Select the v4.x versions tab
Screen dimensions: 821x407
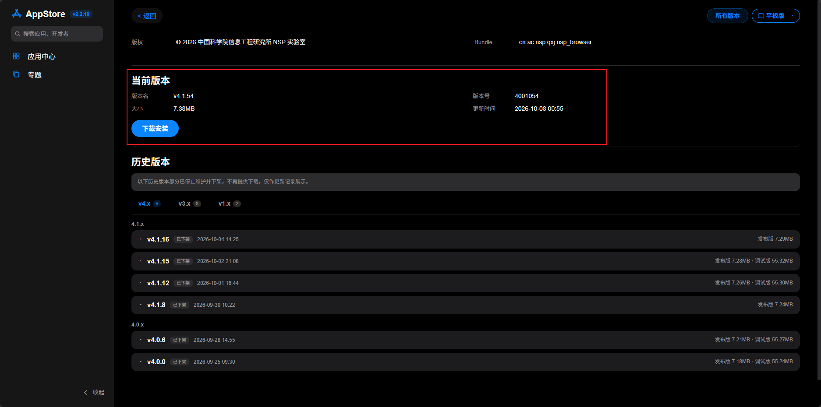(x=149, y=203)
